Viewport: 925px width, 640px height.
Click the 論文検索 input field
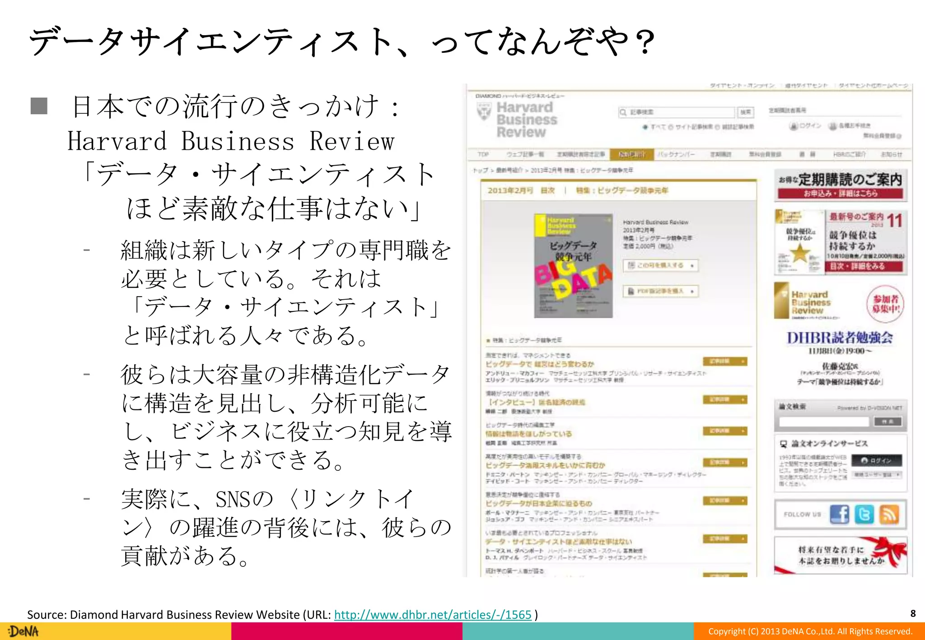[x=824, y=422]
